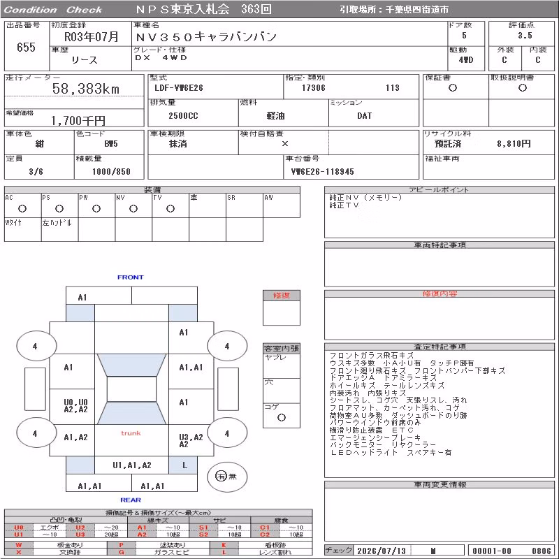The image size is (559, 559).
Task: Click the check date 2026/07/13 field
Action: 382,551
